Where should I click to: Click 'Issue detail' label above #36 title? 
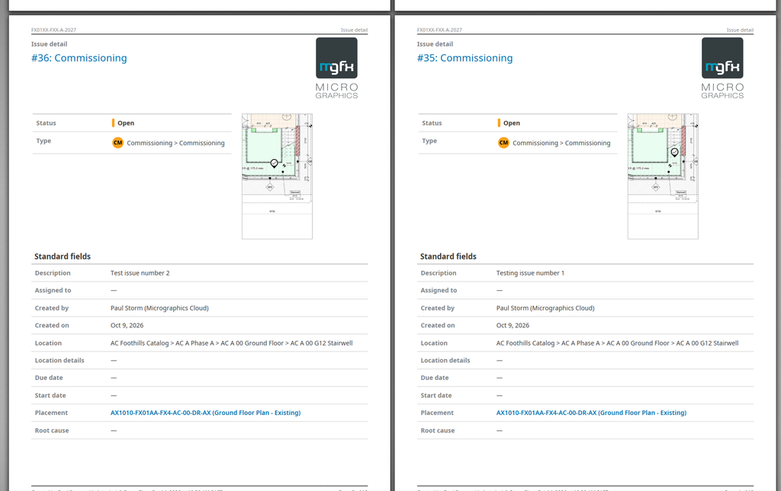pyautogui.click(x=50, y=44)
